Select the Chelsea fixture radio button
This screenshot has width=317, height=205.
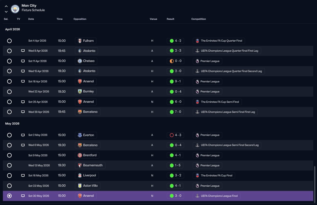(9, 61)
